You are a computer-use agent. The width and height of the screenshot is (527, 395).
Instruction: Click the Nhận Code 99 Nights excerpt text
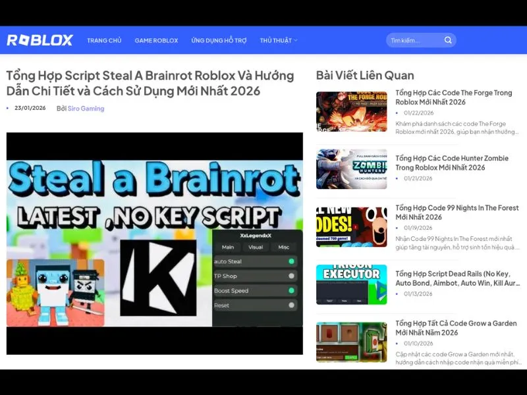tap(457, 243)
